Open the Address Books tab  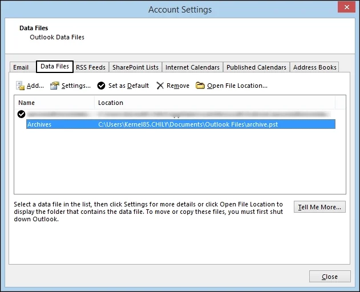pyautogui.click(x=314, y=67)
